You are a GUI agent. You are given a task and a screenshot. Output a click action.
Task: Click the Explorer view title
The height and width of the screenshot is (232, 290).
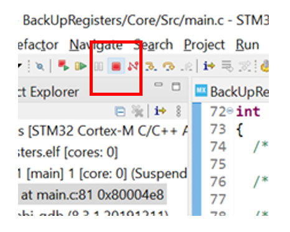pyautogui.click(x=49, y=91)
